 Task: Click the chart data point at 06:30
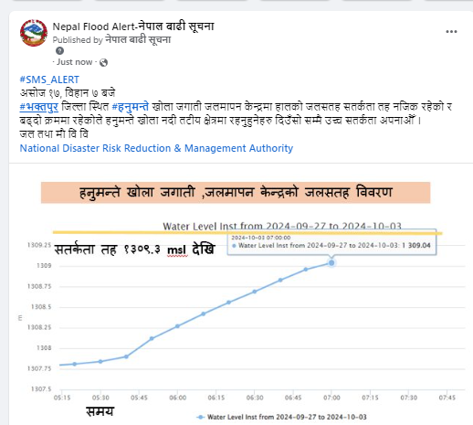[255, 292]
